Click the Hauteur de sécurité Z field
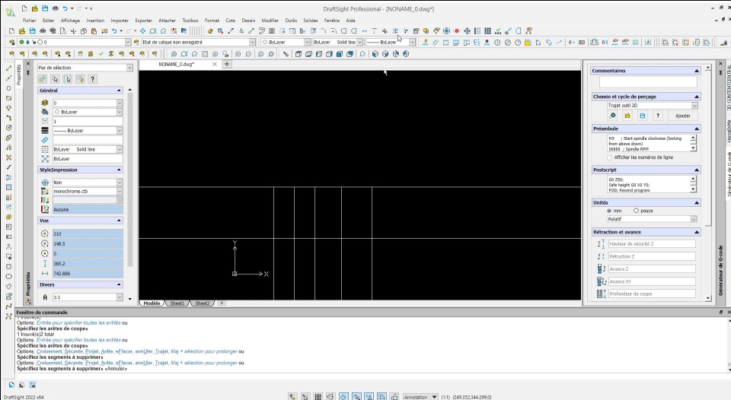Screen dimensions: 731x400 pos(651,244)
